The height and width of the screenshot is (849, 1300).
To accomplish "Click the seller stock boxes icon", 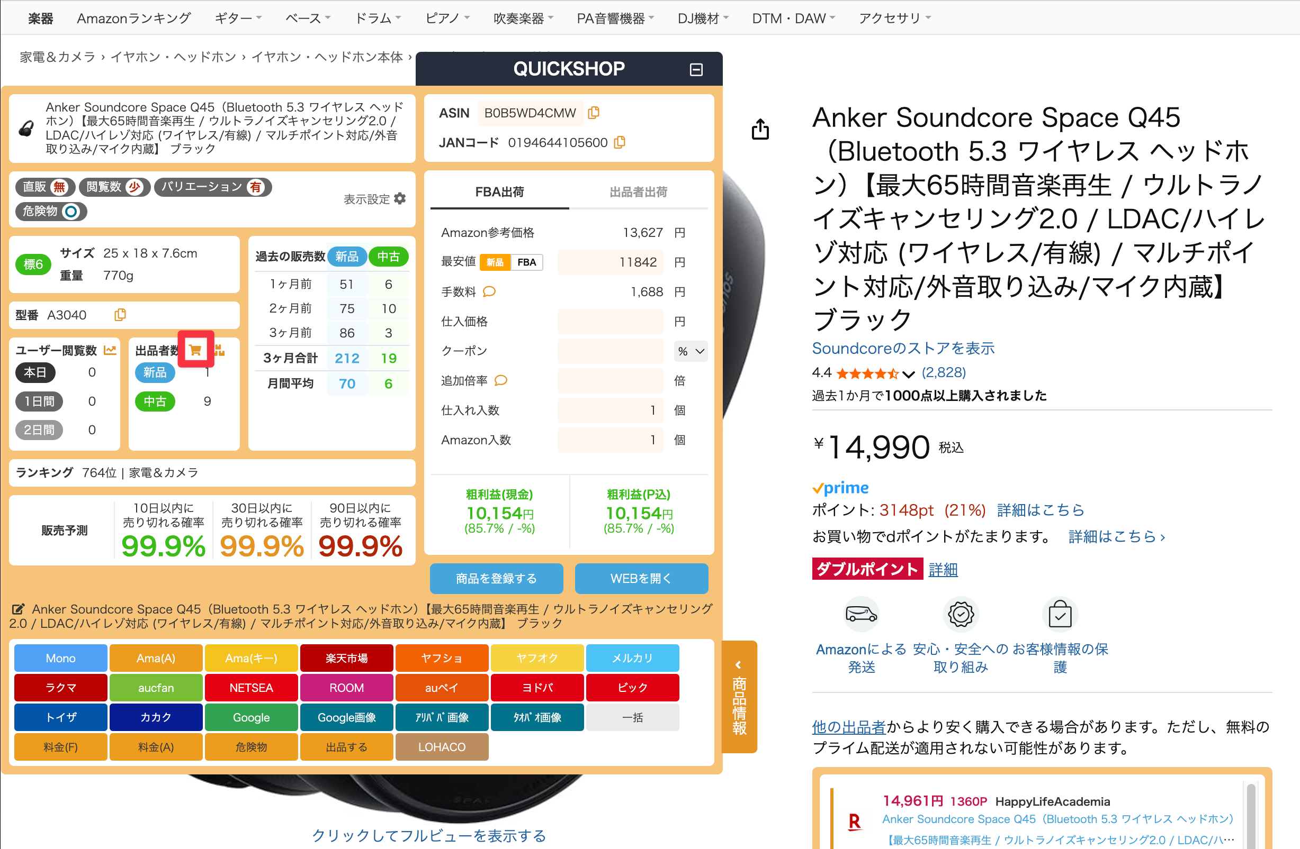I will pos(219,350).
